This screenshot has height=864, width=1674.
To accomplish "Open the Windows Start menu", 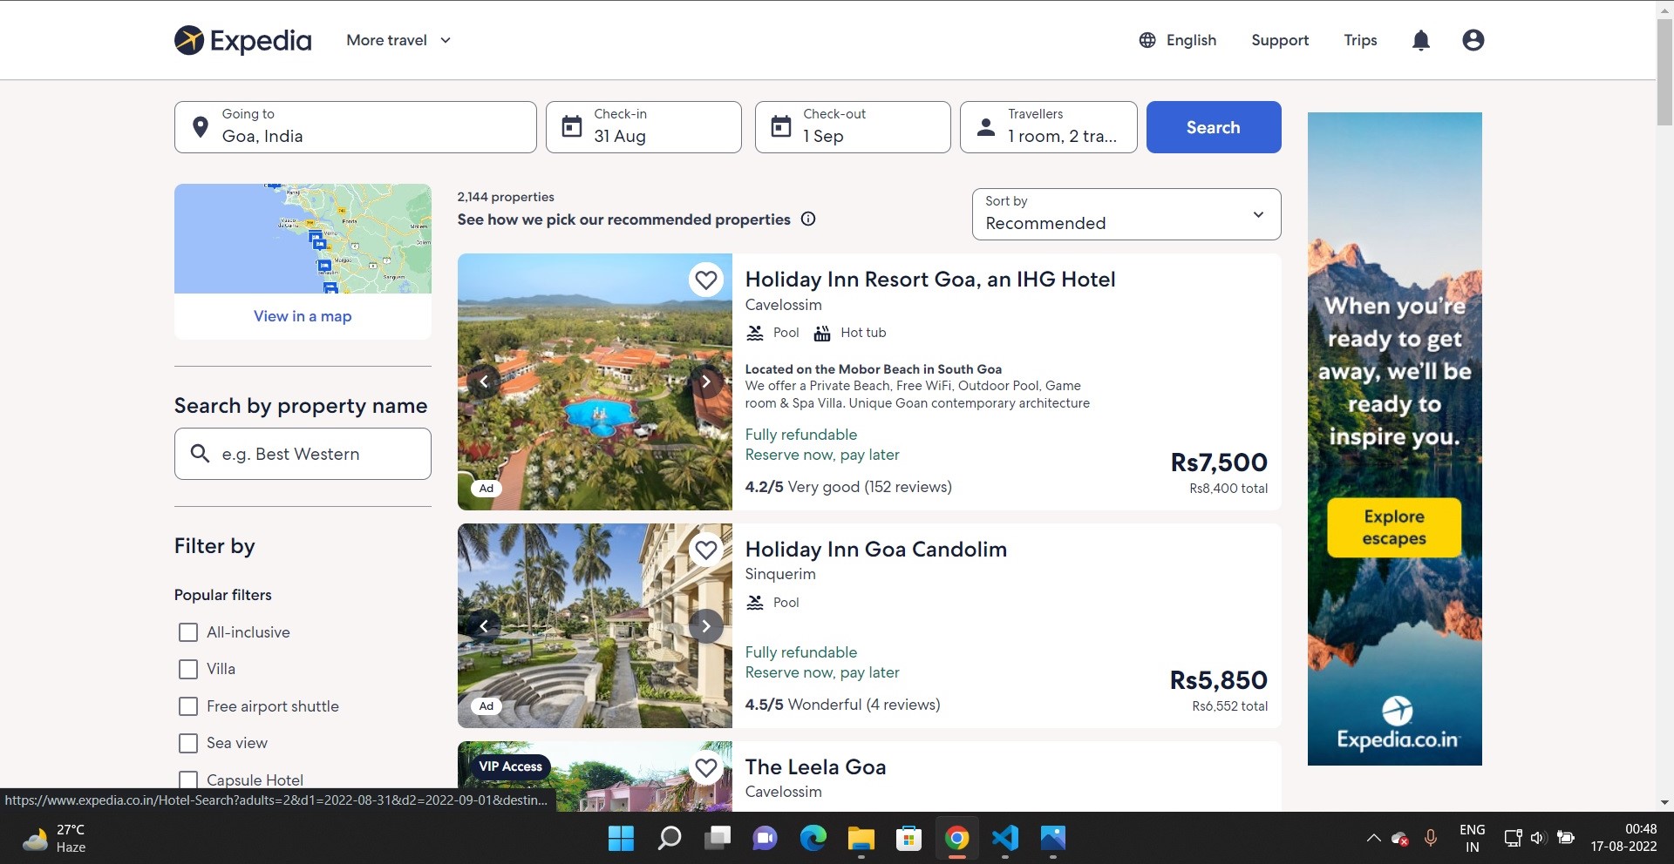I will [621, 838].
